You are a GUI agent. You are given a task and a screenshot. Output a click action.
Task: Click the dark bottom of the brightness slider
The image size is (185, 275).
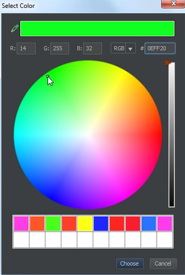pyautogui.click(x=171, y=202)
